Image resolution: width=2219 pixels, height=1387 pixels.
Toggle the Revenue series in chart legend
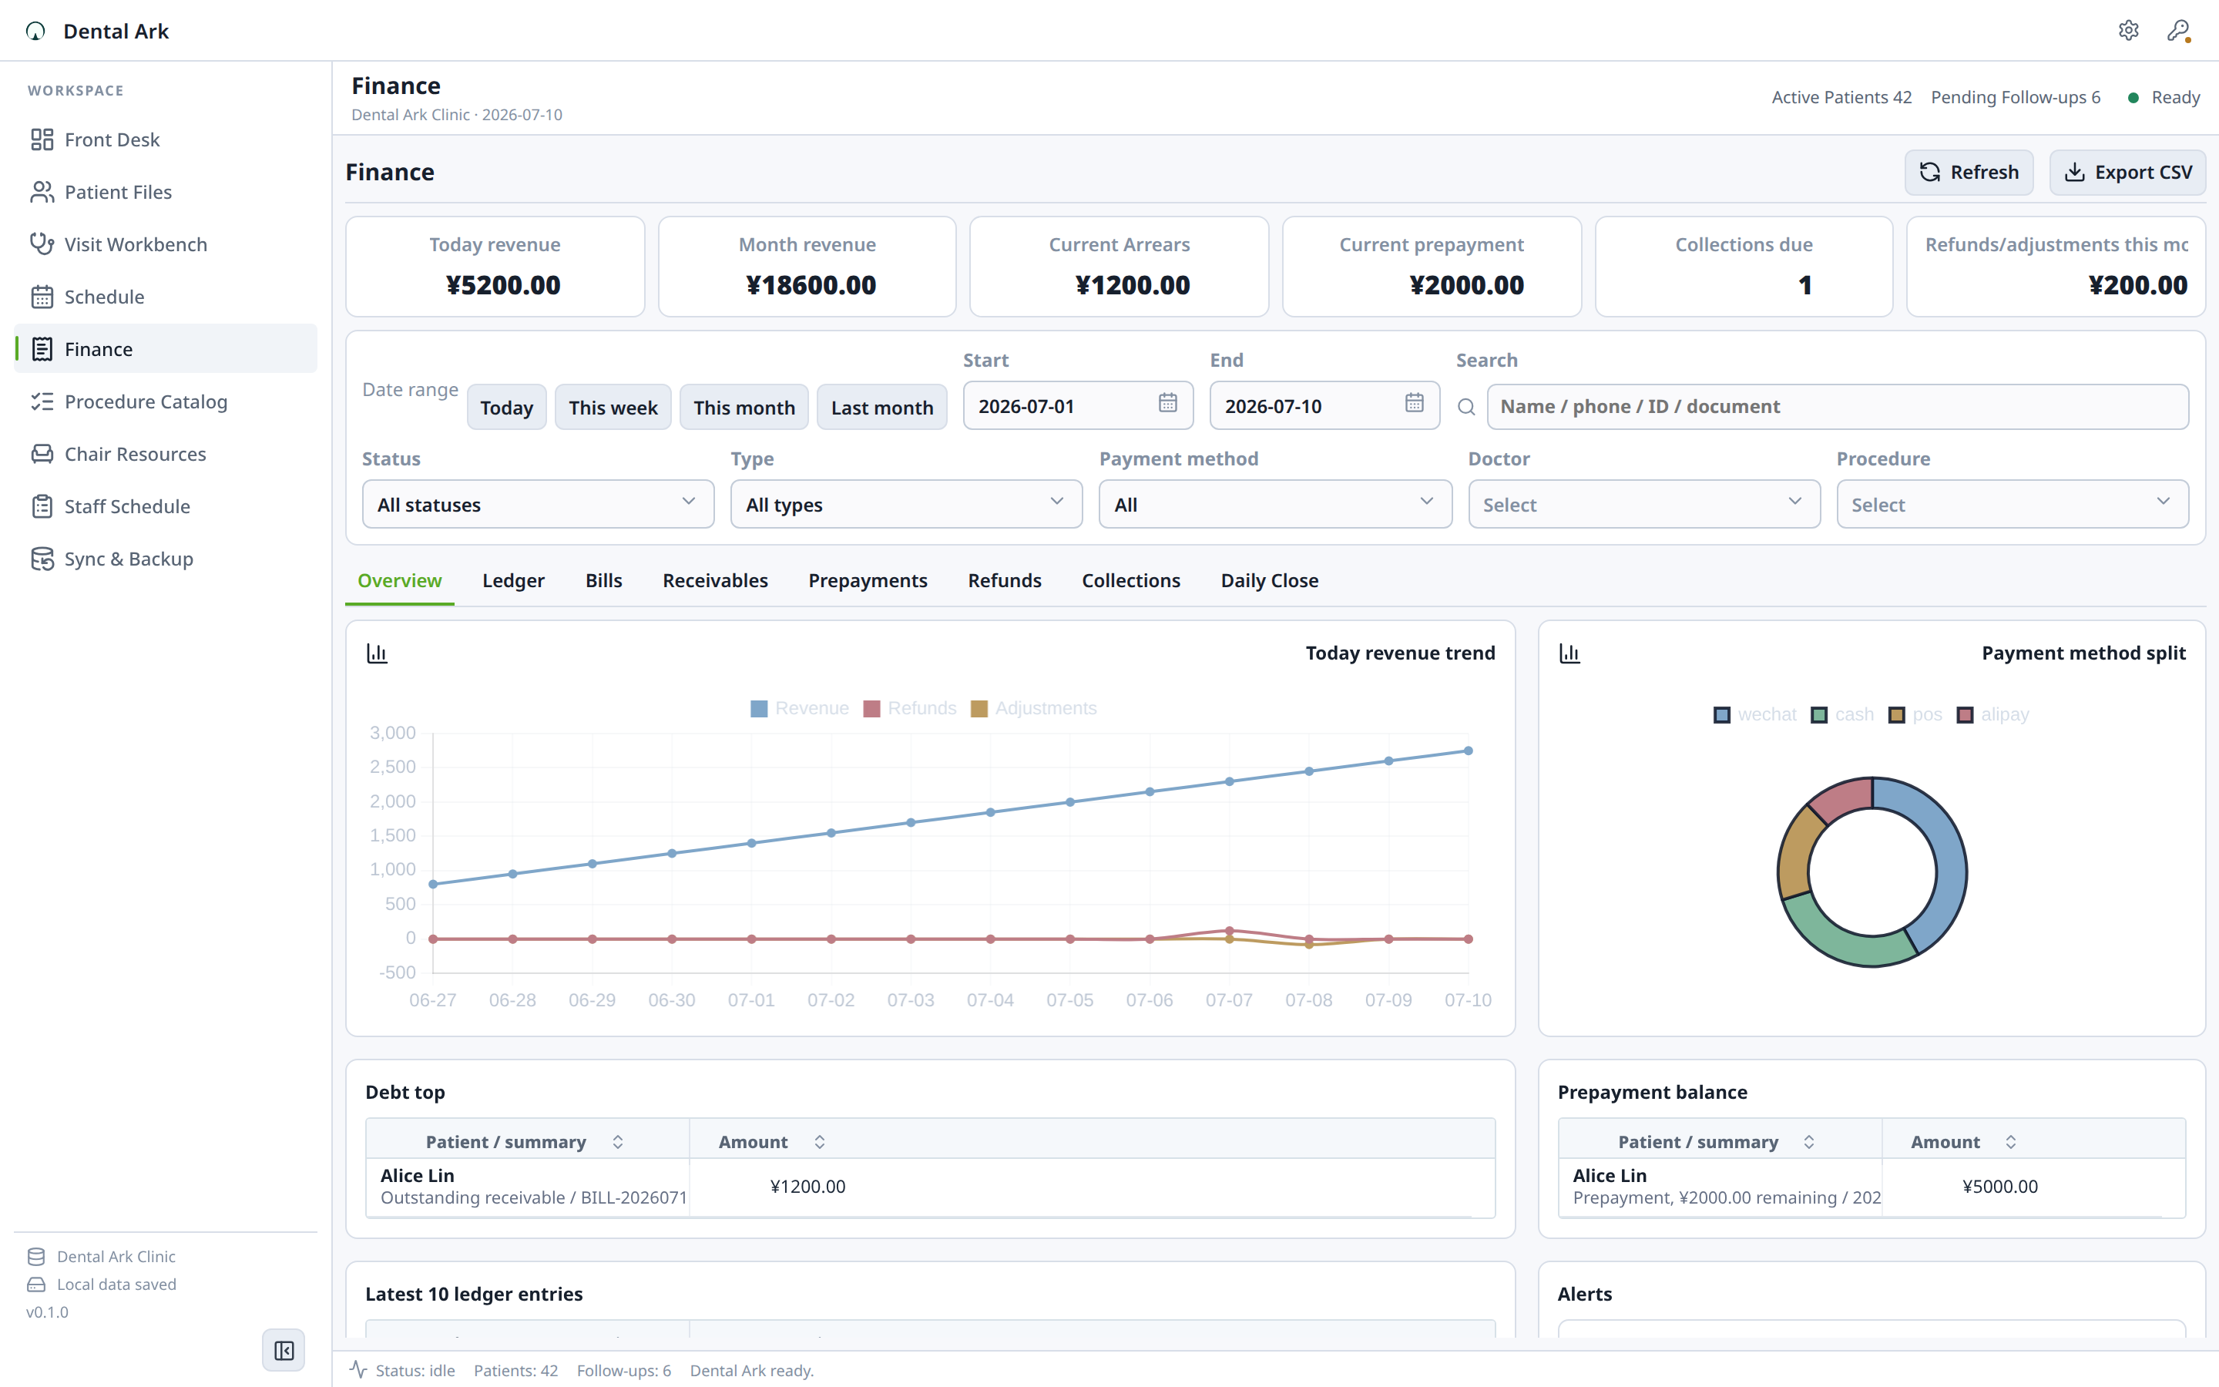[799, 708]
